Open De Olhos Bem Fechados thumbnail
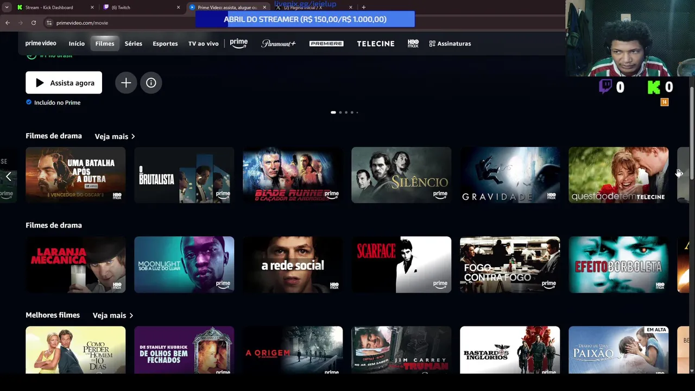The height and width of the screenshot is (391, 695). pos(184,350)
